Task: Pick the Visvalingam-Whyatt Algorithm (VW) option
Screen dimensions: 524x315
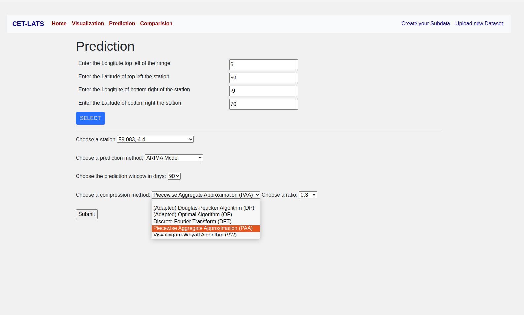Action: click(195, 235)
